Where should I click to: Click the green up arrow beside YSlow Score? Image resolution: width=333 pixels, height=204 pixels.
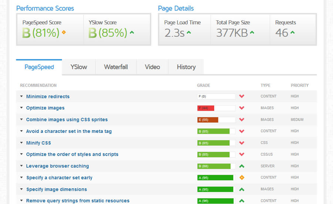point(132,32)
